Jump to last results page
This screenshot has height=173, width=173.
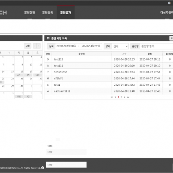pos(128,97)
